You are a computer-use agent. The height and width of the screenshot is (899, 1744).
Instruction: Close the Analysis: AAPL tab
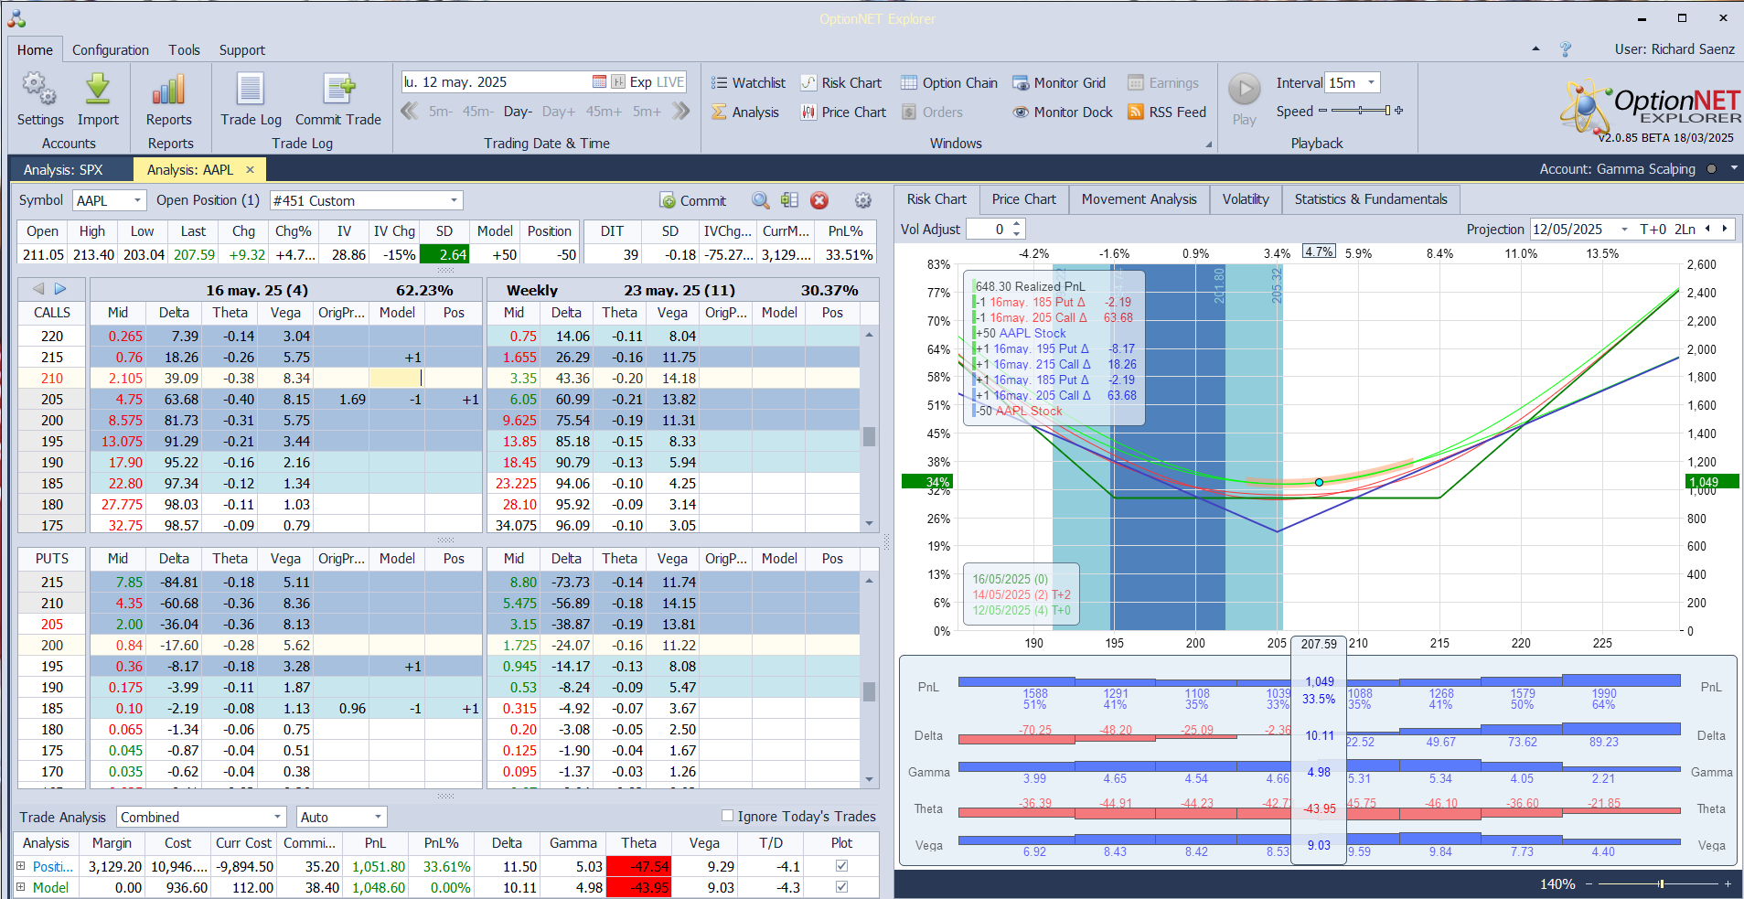tap(250, 169)
